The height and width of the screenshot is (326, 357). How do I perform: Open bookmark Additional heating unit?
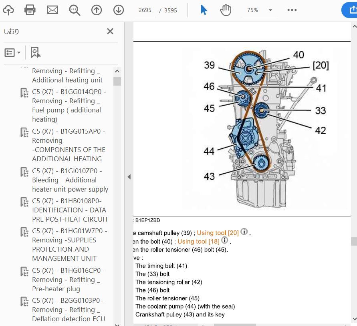click(67, 76)
